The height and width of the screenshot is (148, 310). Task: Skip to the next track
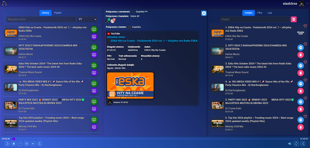coord(33,144)
